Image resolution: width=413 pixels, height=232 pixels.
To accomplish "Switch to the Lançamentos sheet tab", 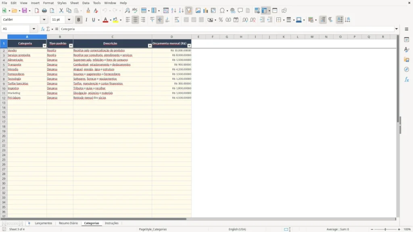I will [x=44, y=223].
